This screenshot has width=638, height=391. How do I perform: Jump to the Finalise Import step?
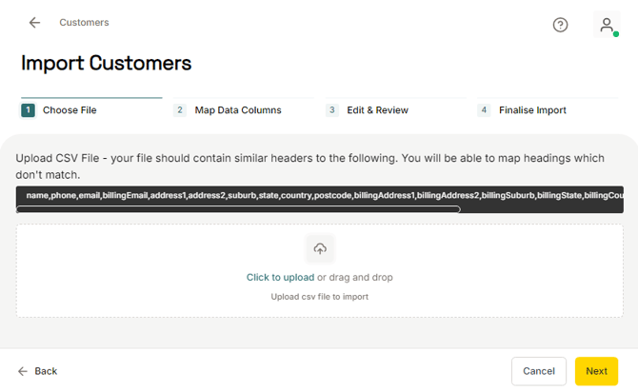pos(531,110)
